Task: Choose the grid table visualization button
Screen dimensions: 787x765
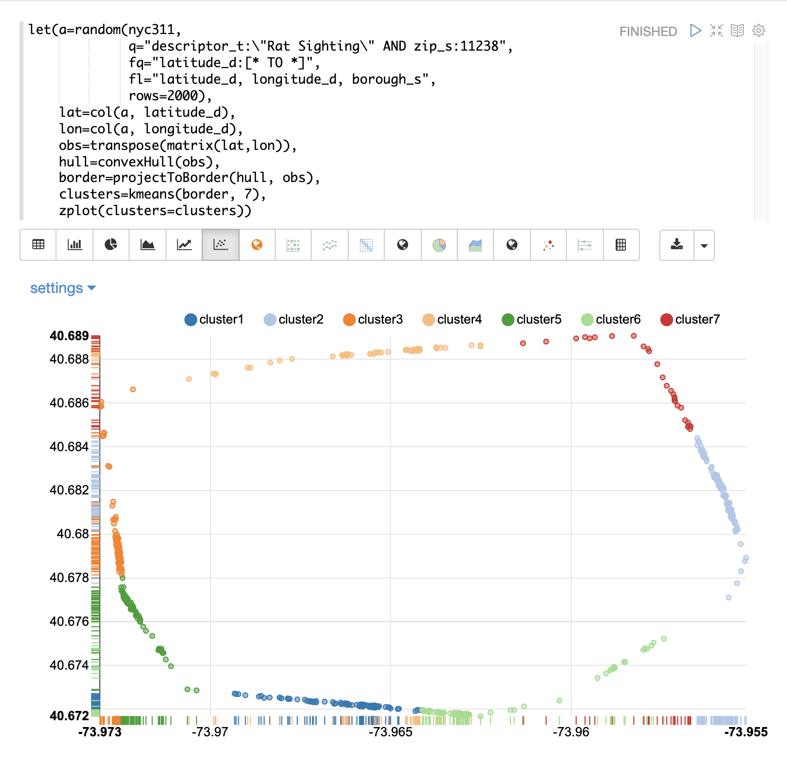Action: pos(621,245)
